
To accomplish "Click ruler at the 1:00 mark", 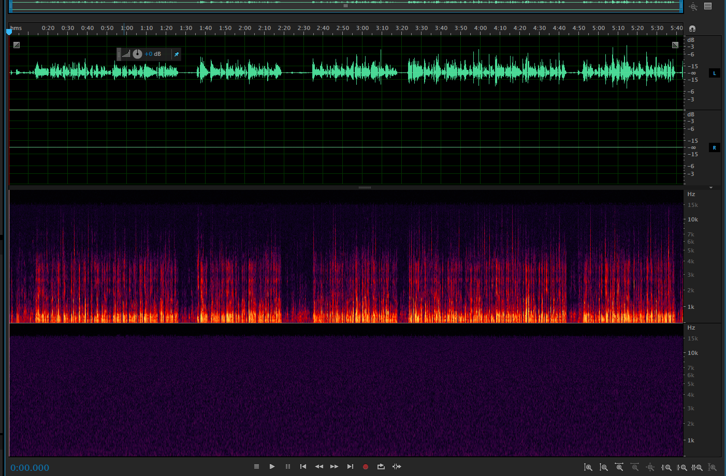I will pos(127,28).
